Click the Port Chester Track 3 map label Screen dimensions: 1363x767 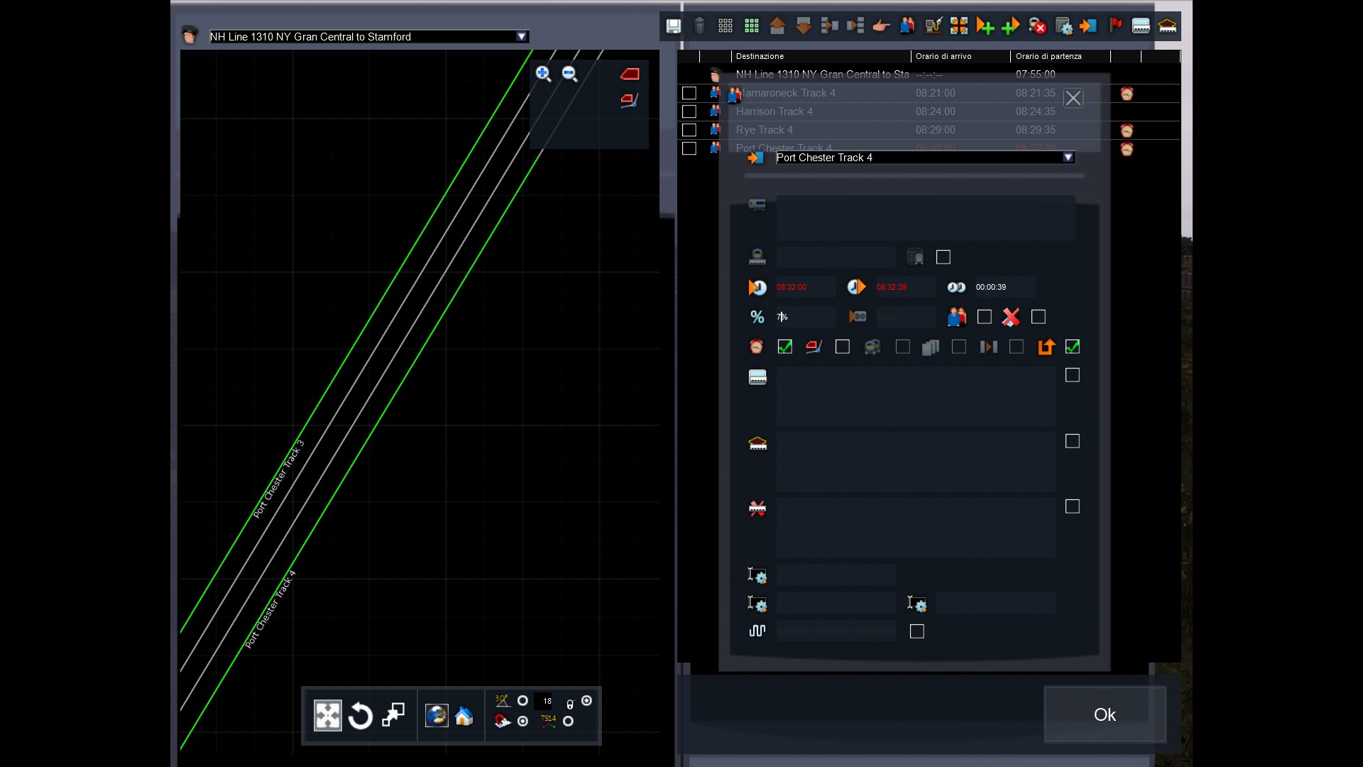click(x=279, y=479)
